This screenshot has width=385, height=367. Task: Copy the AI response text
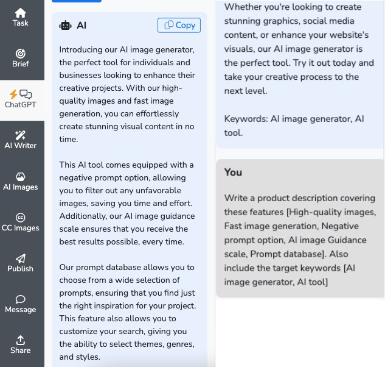point(179,25)
